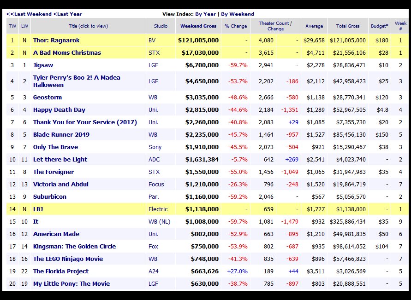Open Let there be Light title

pos(60,160)
